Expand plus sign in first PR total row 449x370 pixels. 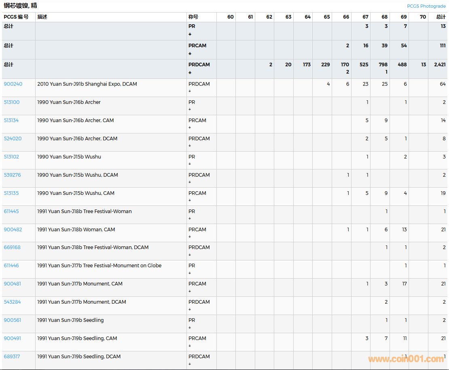190,34
